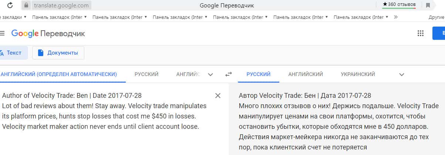Expand the source language list chevron
Image resolution: width=445 pixels, height=155 pixels.
coord(210,75)
